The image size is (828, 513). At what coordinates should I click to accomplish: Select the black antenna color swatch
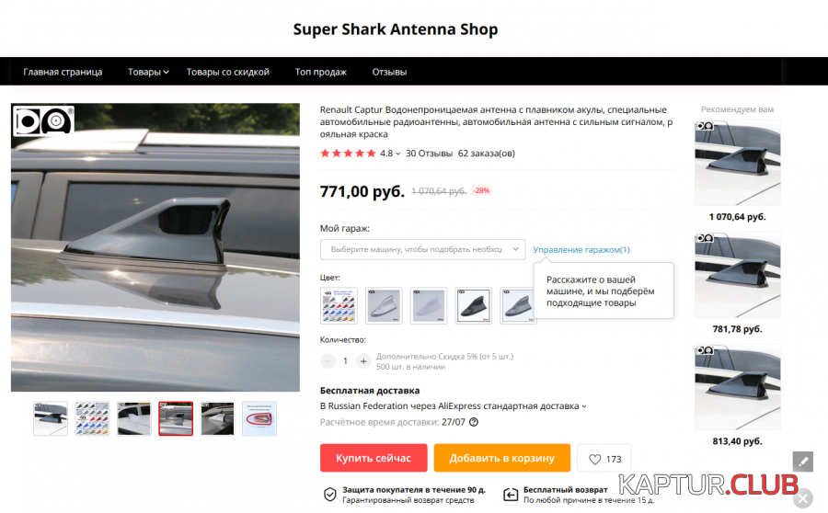tap(473, 305)
